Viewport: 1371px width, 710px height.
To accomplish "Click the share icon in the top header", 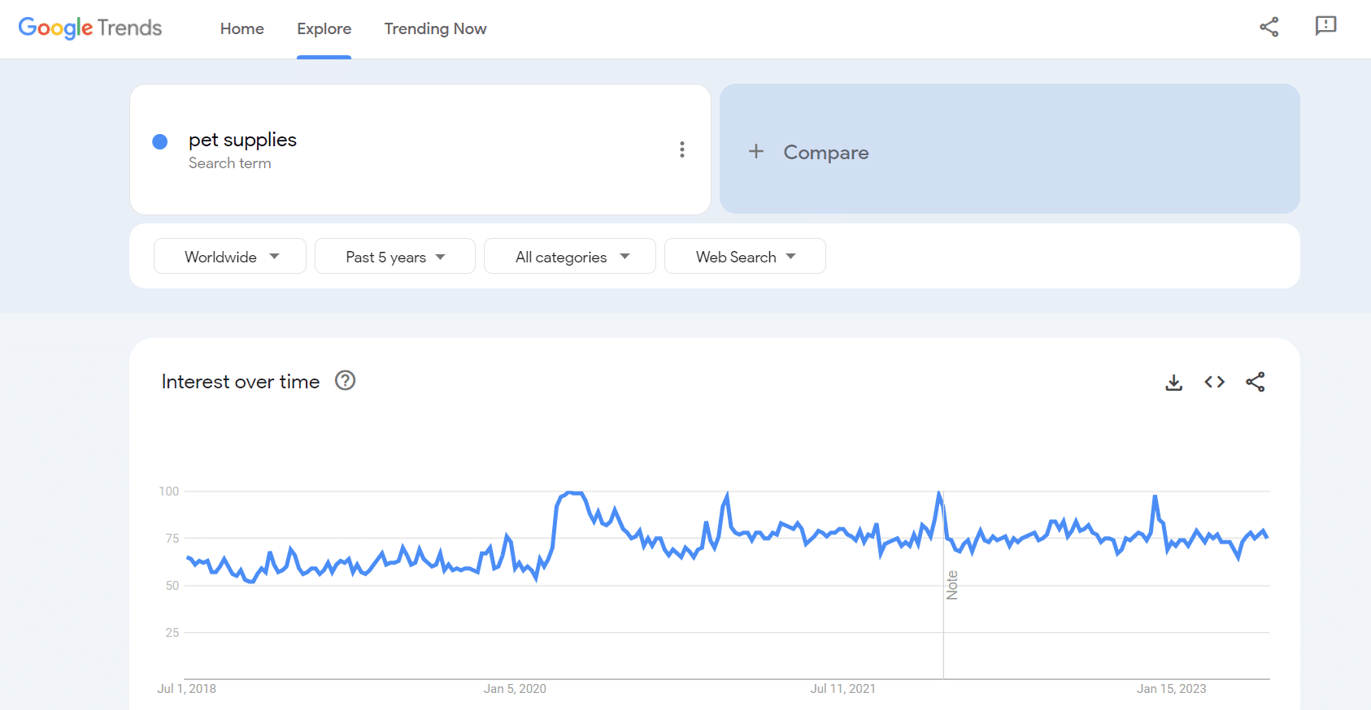I will point(1269,27).
